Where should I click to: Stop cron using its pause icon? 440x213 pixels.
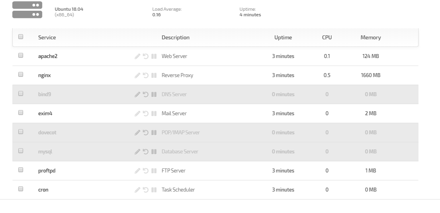point(154,190)
